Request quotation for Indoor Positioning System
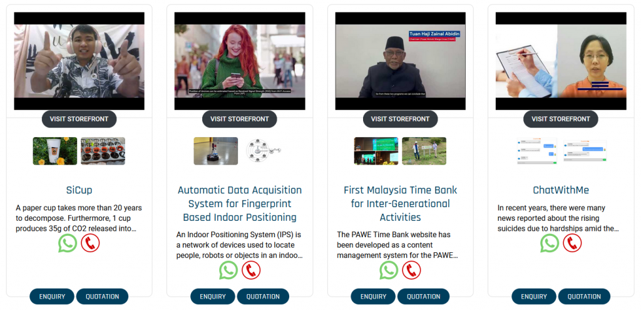 pos(263,297)
